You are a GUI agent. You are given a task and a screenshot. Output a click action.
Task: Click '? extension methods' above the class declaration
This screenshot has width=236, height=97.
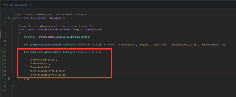point(63,15)
